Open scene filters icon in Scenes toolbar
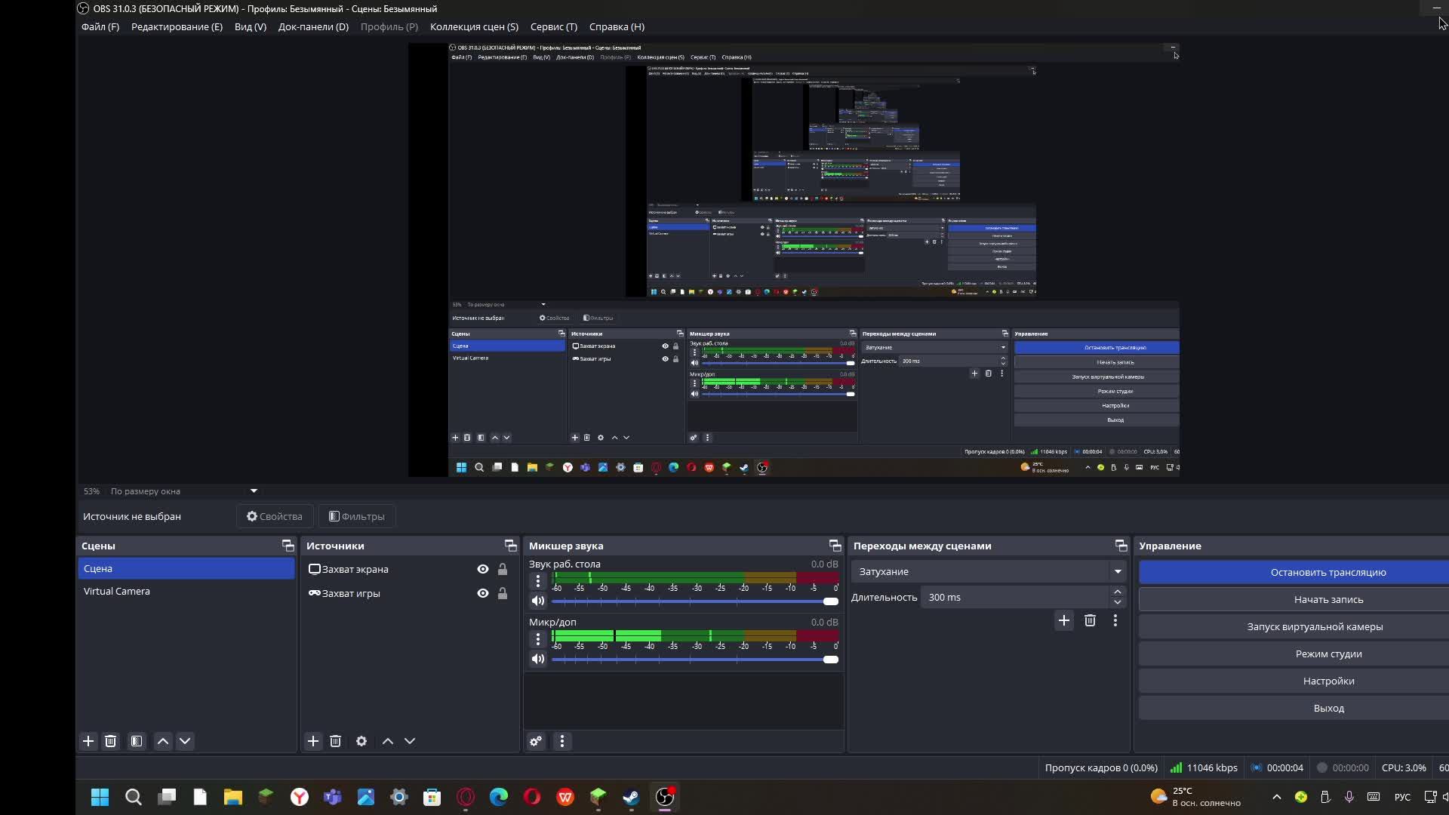The image size is (1449, 815). (x=137, y=741)
